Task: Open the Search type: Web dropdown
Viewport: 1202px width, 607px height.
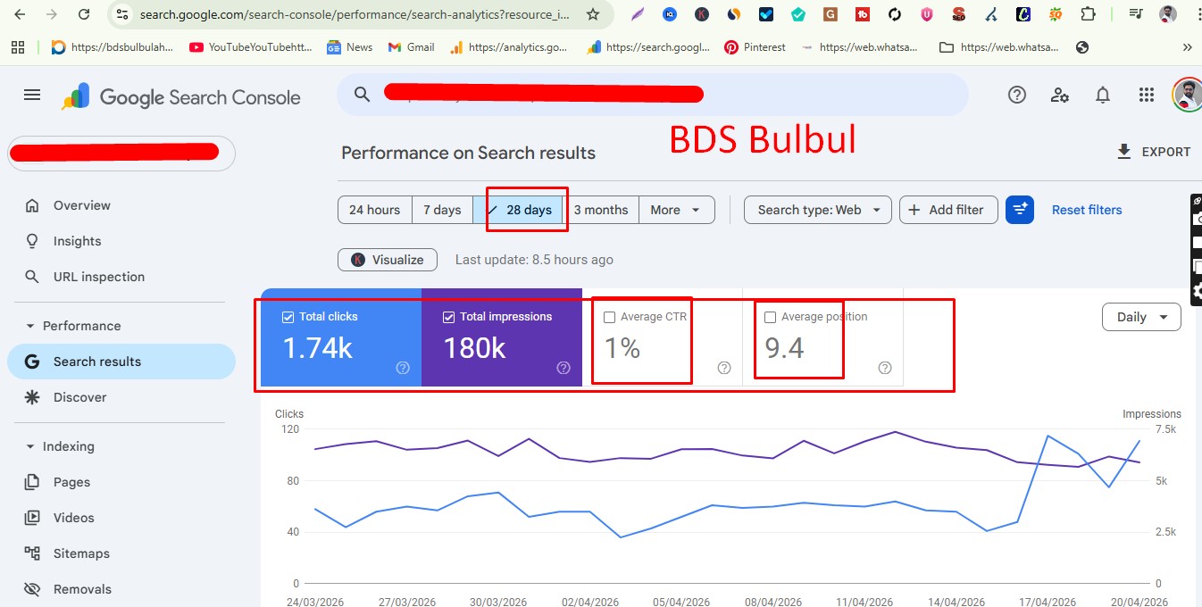Action: [x=816, y=209]
